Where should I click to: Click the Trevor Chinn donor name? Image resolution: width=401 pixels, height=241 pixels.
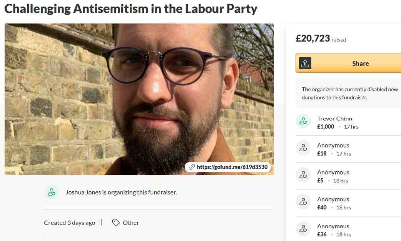point(334,119)
